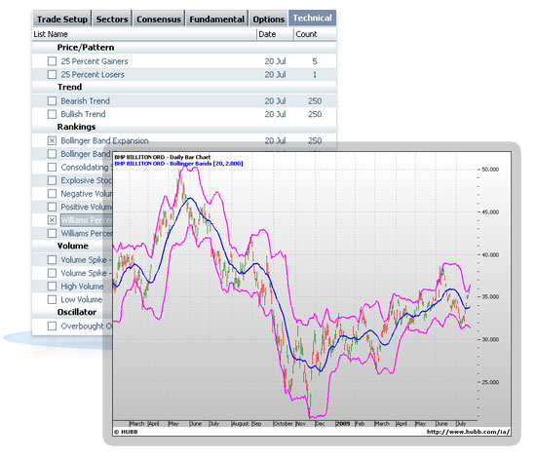This screenshot has height=461, width=536.
Task: Tick the second Bollinger Band checkbox
Action: [52, 154]
